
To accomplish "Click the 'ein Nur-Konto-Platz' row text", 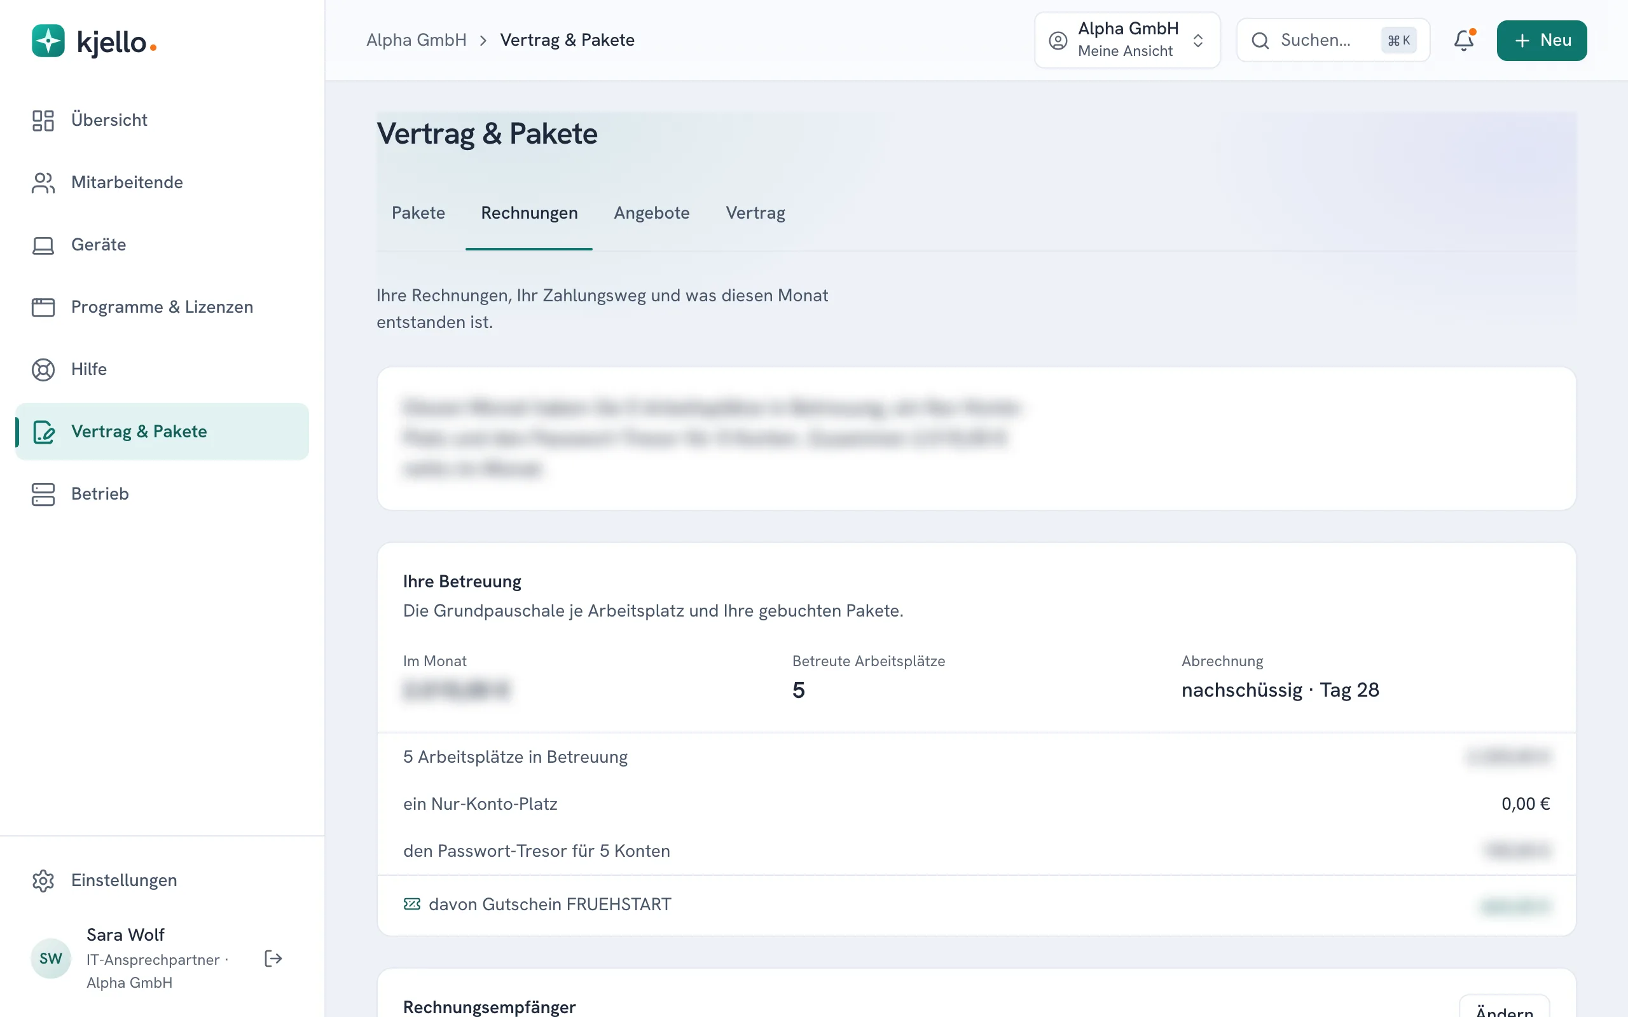I will (479, 804).
